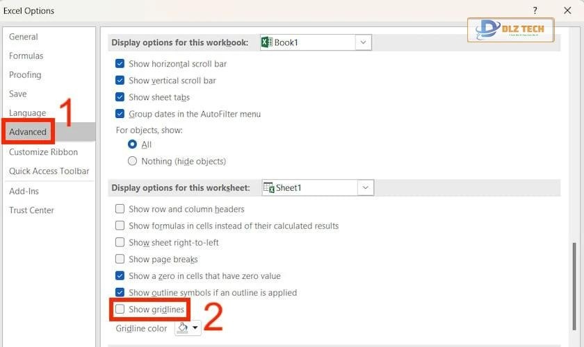Select the All objects radio button
The image size is (584, 347).
coord(133,144)
